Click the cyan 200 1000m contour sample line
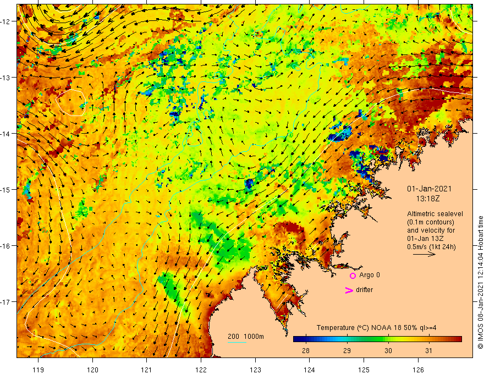This screenshot has height=374, width=484. tap(237, 342)
